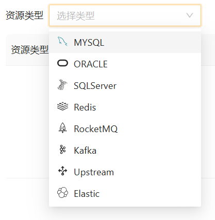215x220 pixels.
Task: Choose the ORACLE option
Action: point(125,64)
